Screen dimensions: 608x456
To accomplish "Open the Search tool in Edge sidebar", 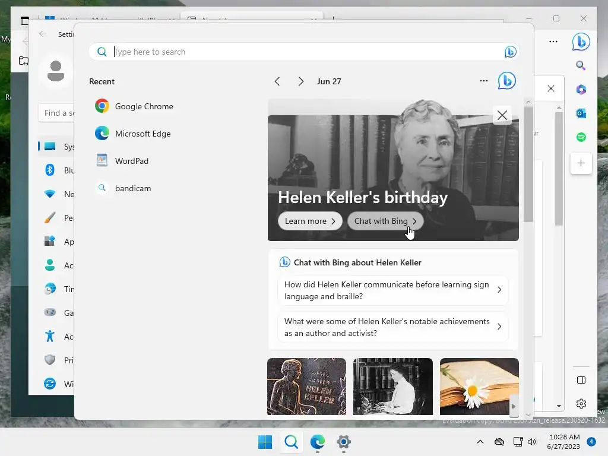I will point(581,65).
